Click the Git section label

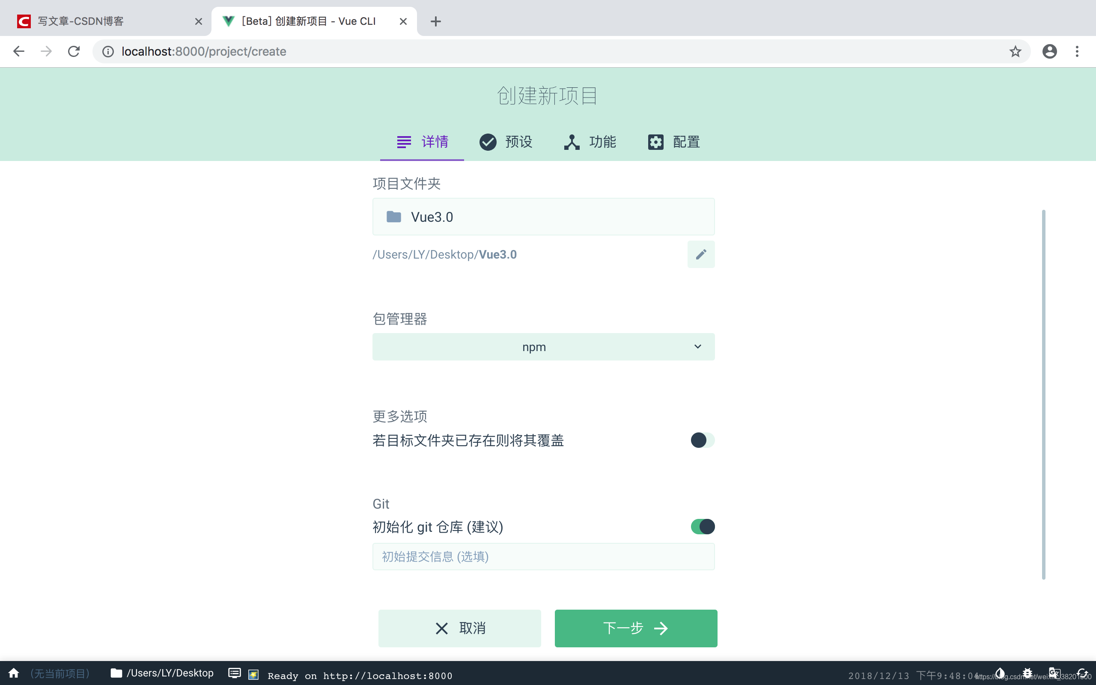[381, 503]
